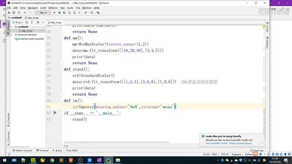This screenshot has width=292, height=164.
Task: Start debugging with the bug icon
Action: 59,13
